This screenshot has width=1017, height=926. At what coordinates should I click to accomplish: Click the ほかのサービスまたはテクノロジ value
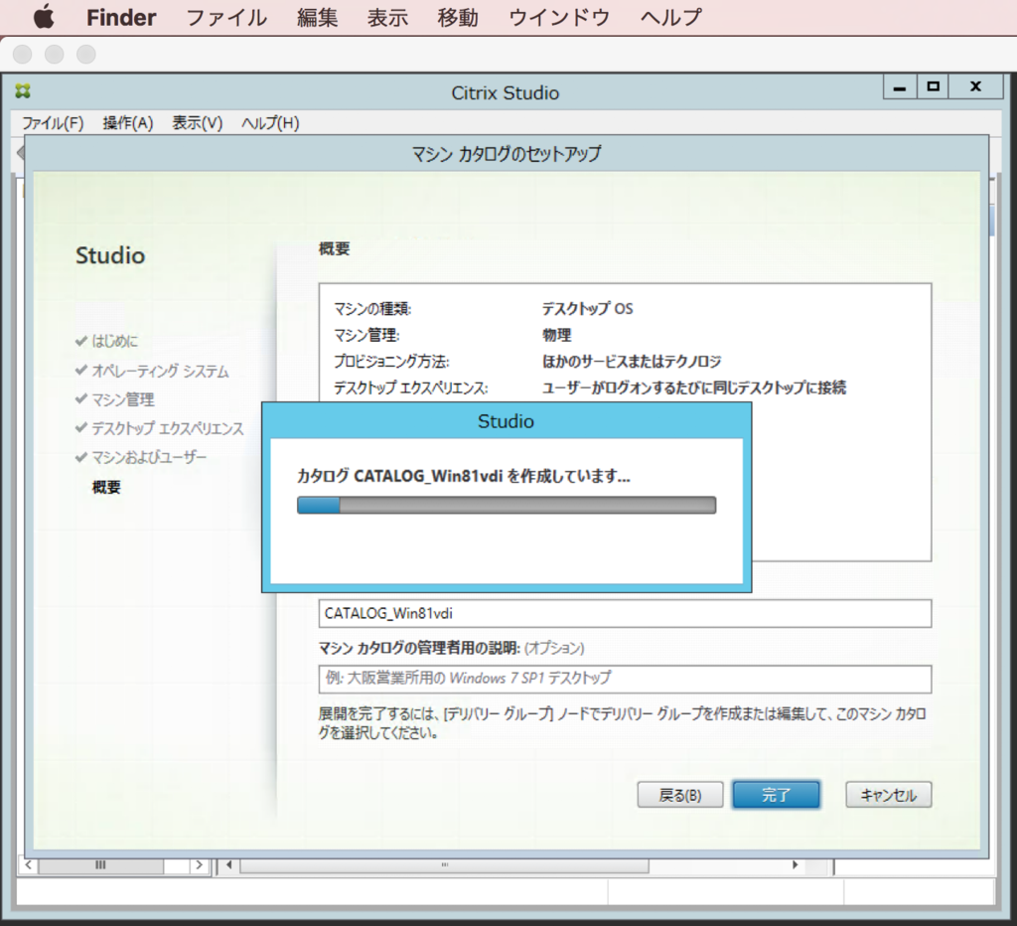point(632,362)
